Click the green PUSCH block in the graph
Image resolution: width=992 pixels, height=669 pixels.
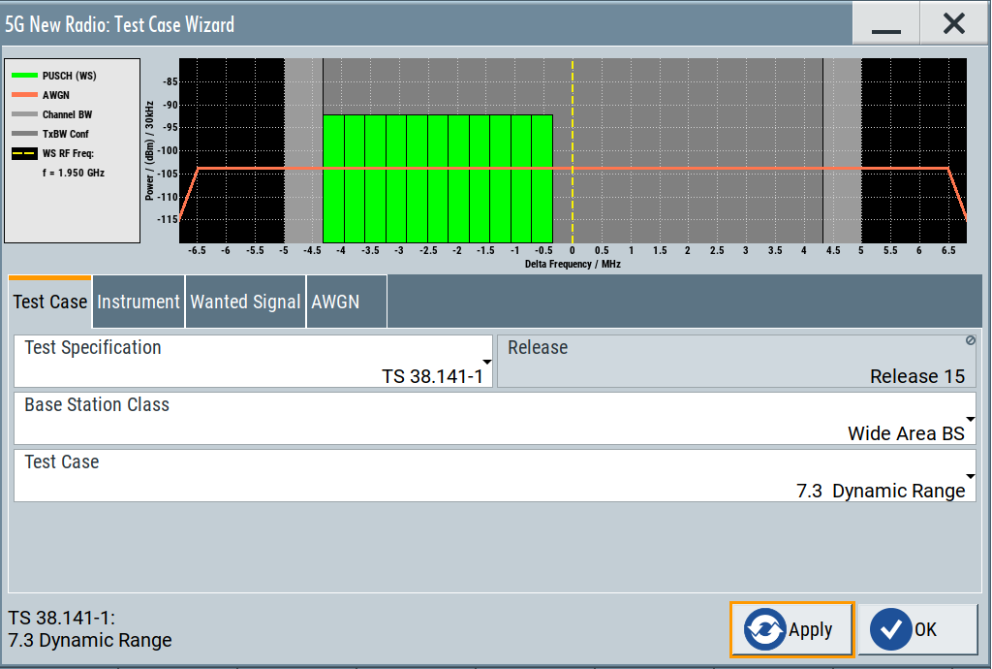437,179
